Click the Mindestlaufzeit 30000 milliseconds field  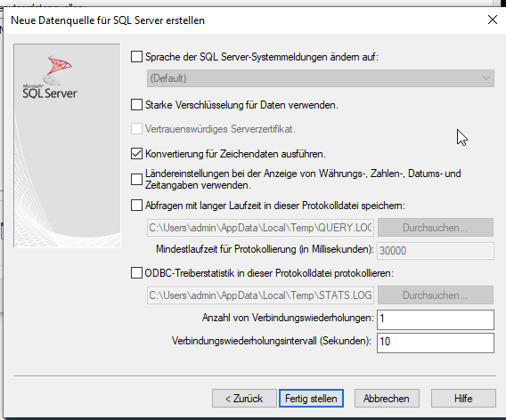click(436, 250)
